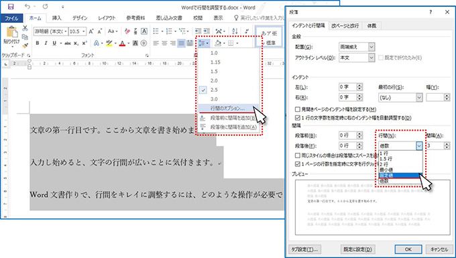This screenshot has height=258, width=456.
Task: Click the Justify alignment icon
Action: tap(182, 44)
